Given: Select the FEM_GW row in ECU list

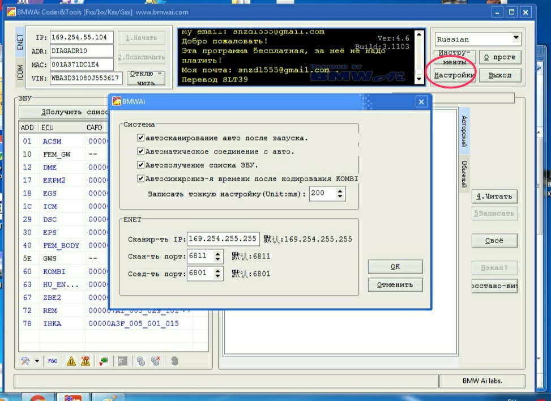Looking at the screenshot, I should (x=63, y=154).
